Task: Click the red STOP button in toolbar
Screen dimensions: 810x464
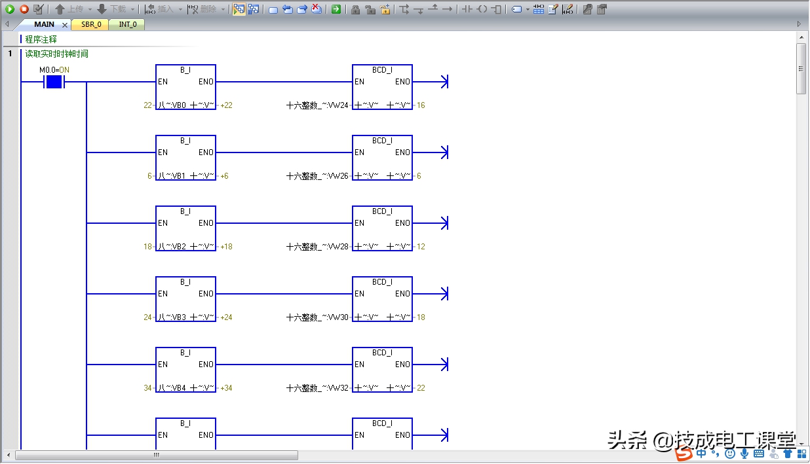Action: (x=24, y=9)
